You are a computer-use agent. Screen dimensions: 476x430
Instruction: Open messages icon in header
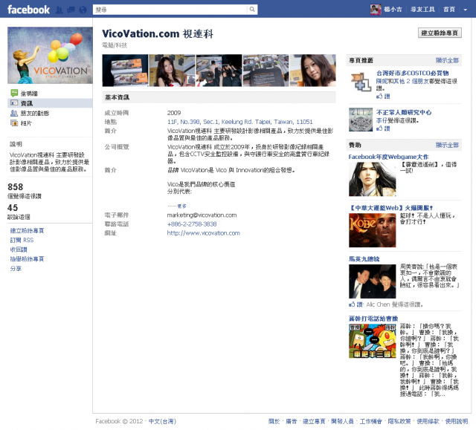click(x=71, y=10)
